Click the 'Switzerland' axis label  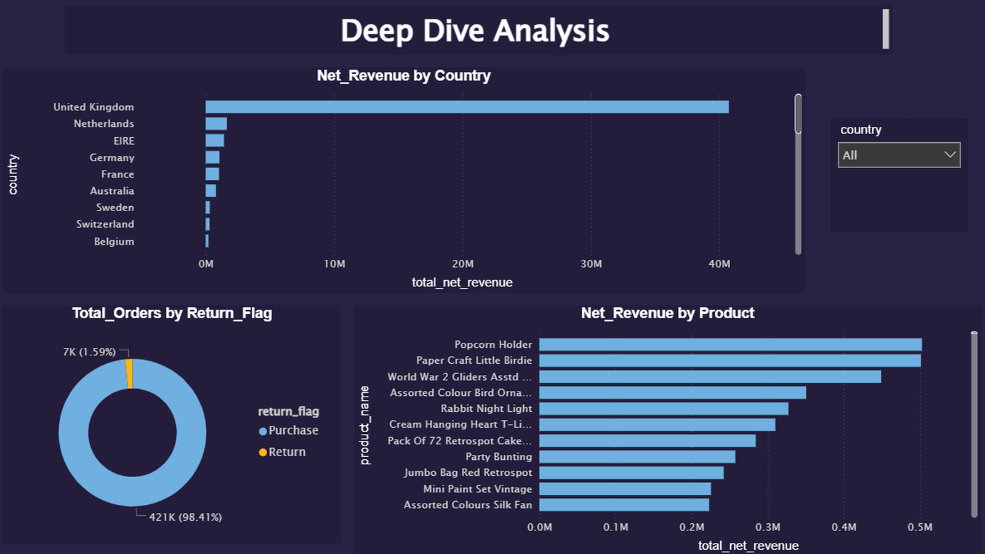(105, 224)
